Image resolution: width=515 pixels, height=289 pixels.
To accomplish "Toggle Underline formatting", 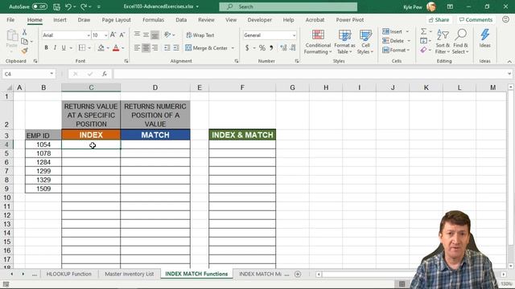I will click(x=64, y=48).
